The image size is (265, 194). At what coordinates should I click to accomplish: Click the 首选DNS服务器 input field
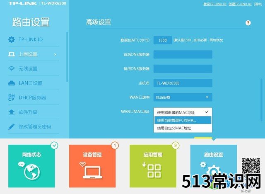pos(183,54)
